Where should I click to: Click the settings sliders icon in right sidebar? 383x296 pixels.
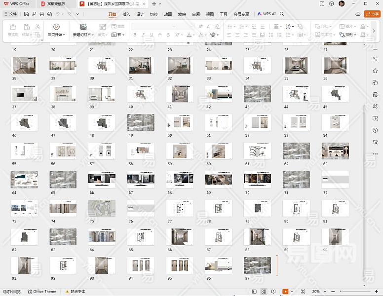point(375,59)
